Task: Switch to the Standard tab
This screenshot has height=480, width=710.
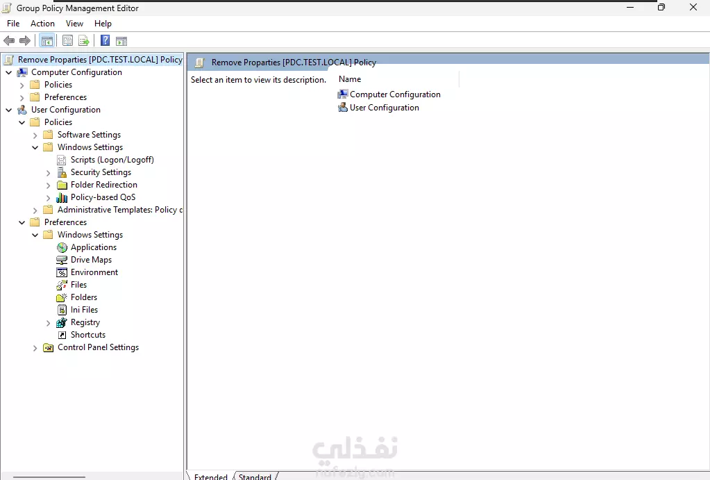Action: (255, 477)
